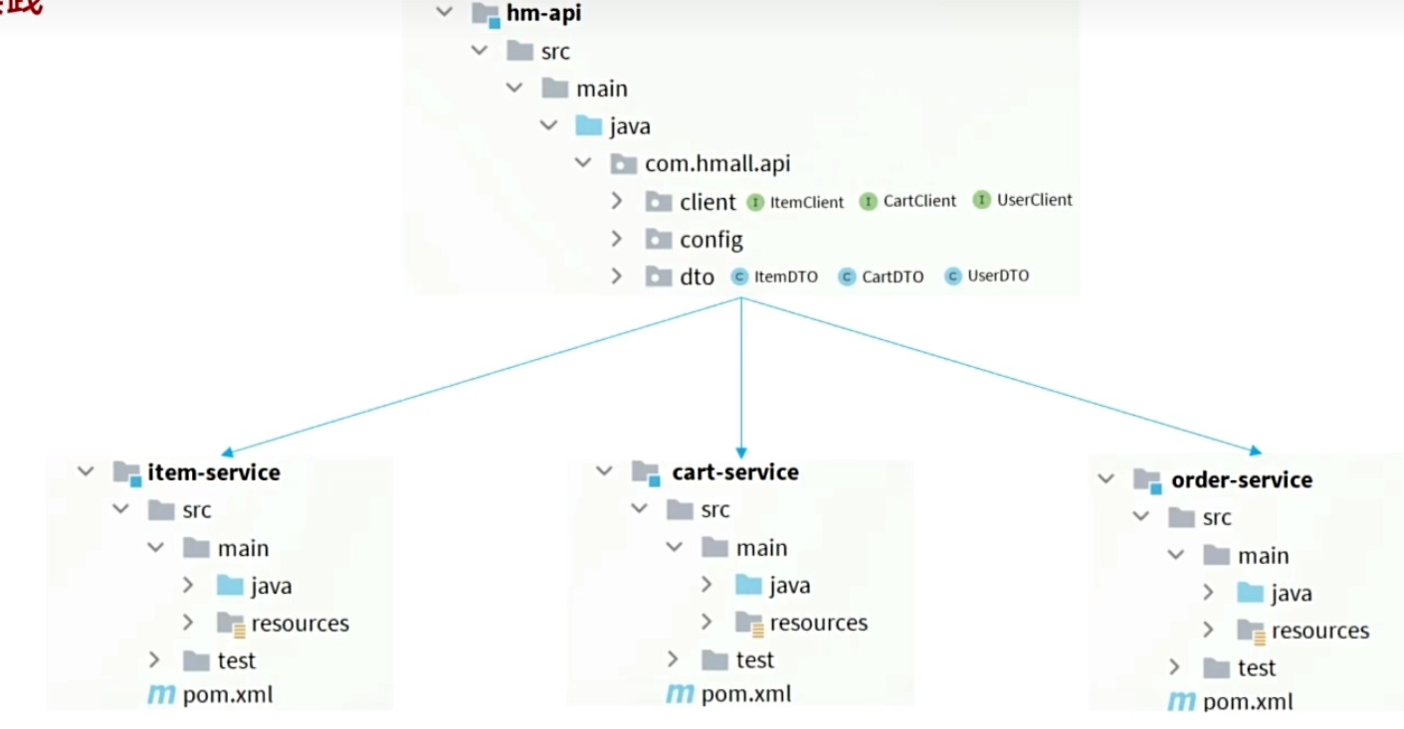Click the UserClient interface icon
Screen dimensions: 1404x729
[982, 200]
